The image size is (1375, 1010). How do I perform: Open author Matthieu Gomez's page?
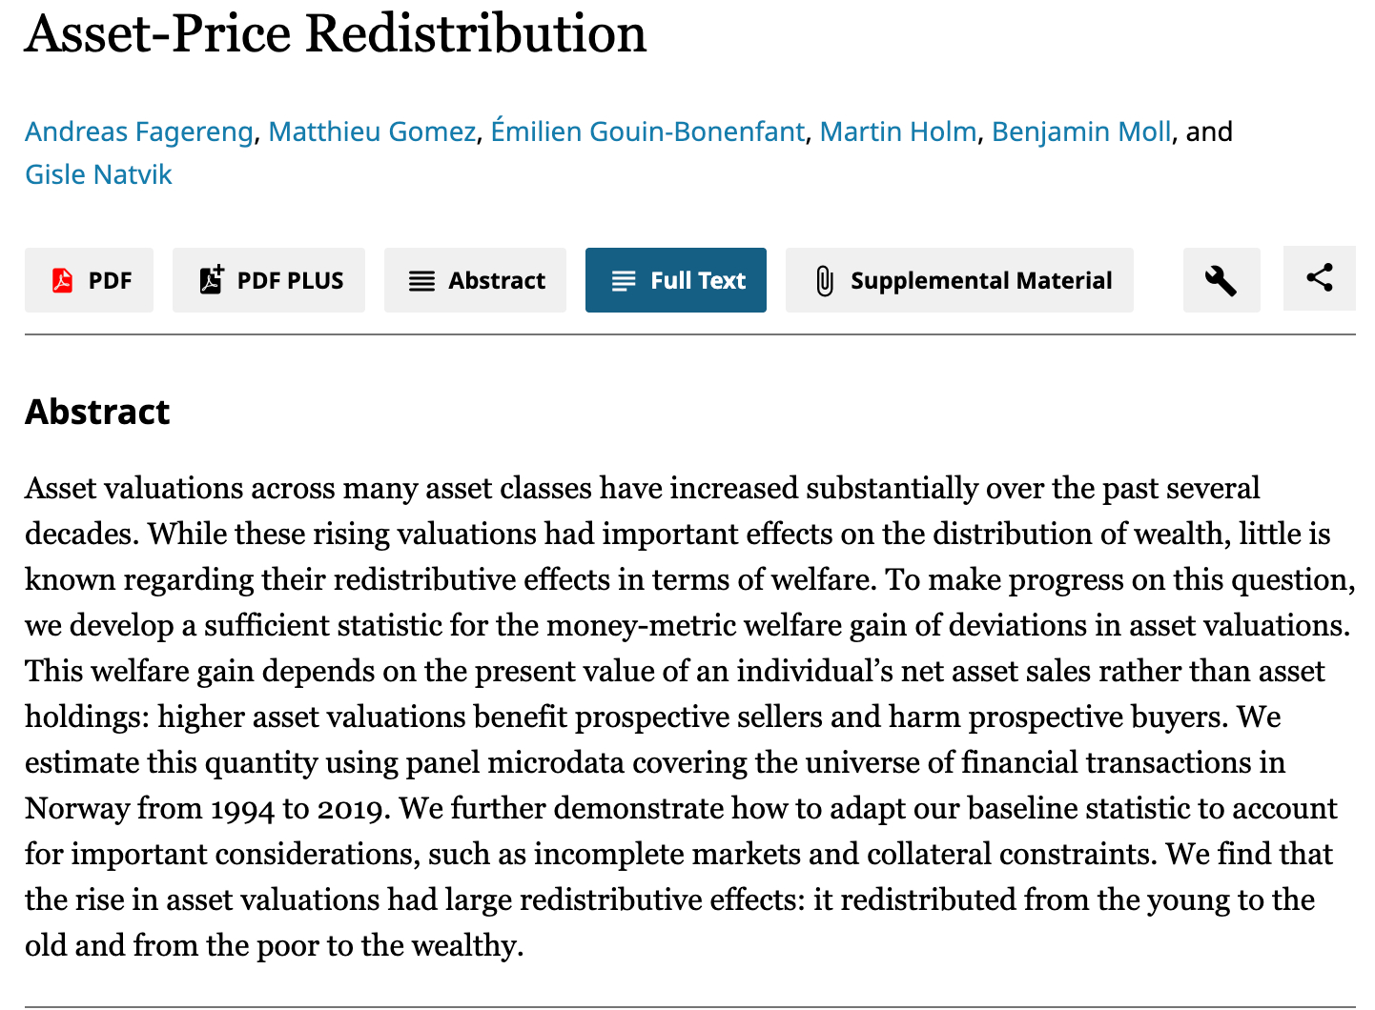pos(372,131)
